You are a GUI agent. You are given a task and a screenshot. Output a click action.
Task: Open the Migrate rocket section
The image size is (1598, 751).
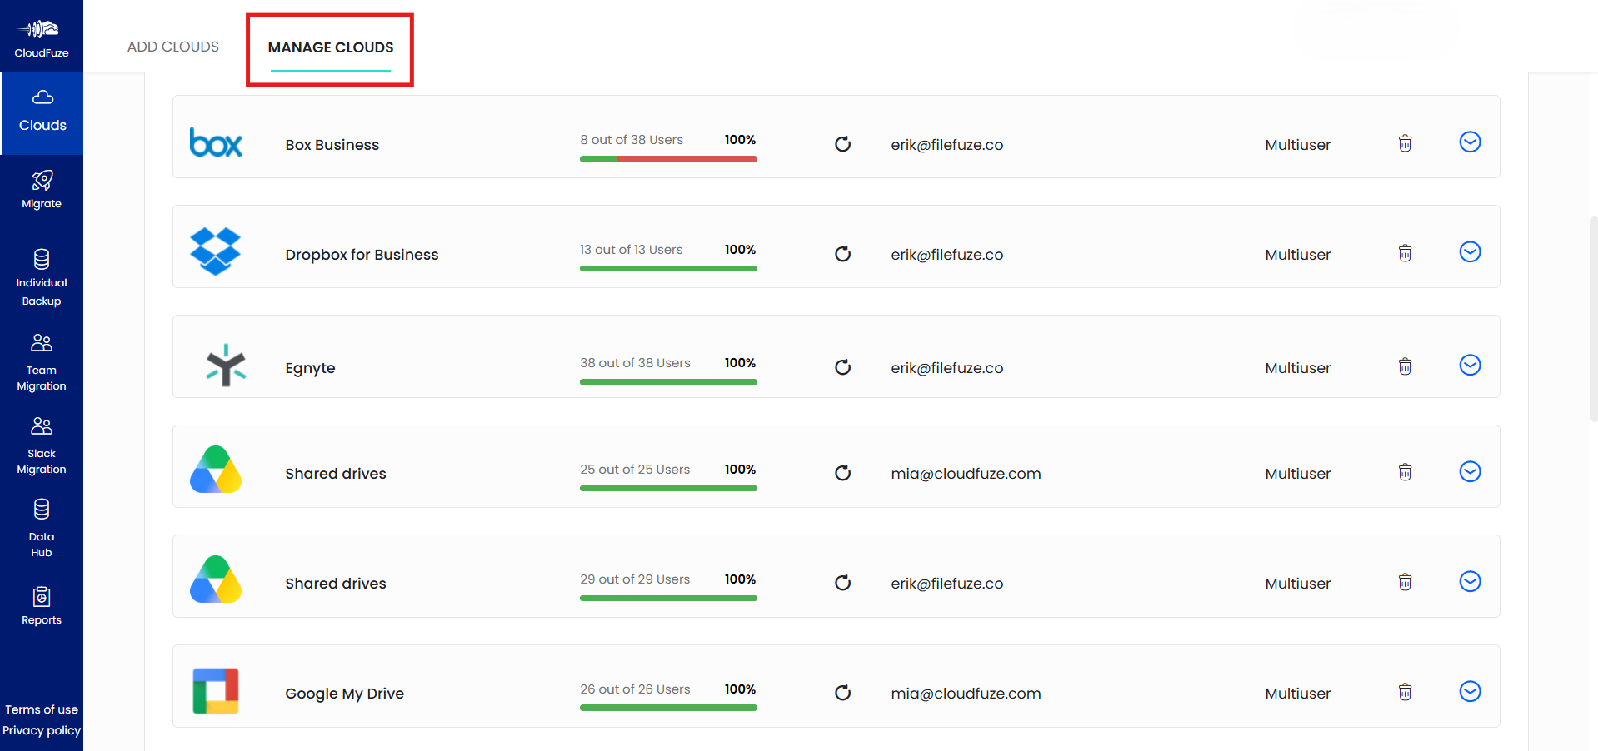point(42,190)
